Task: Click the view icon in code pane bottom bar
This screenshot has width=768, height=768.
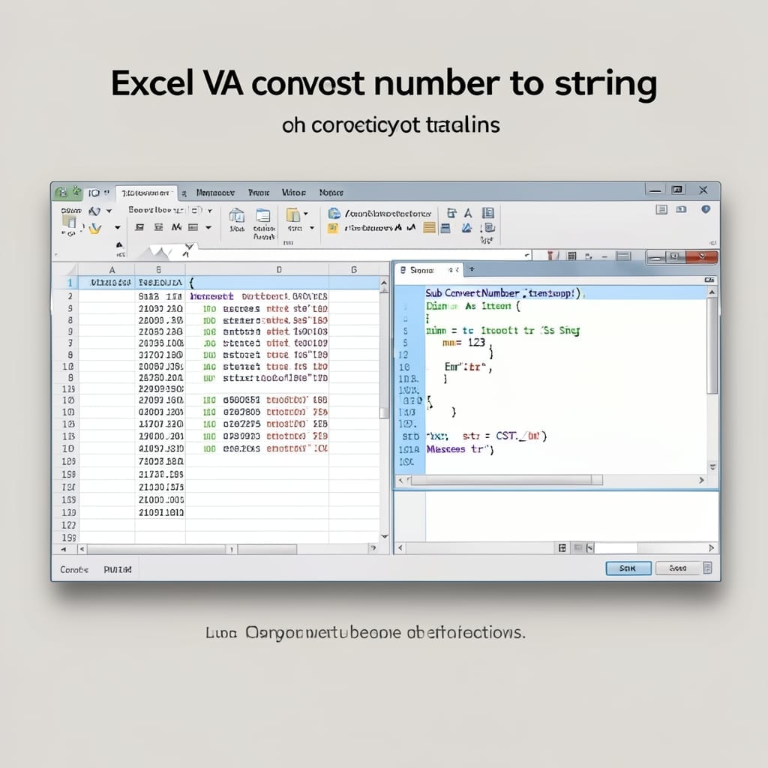Action: coord(562,548)
